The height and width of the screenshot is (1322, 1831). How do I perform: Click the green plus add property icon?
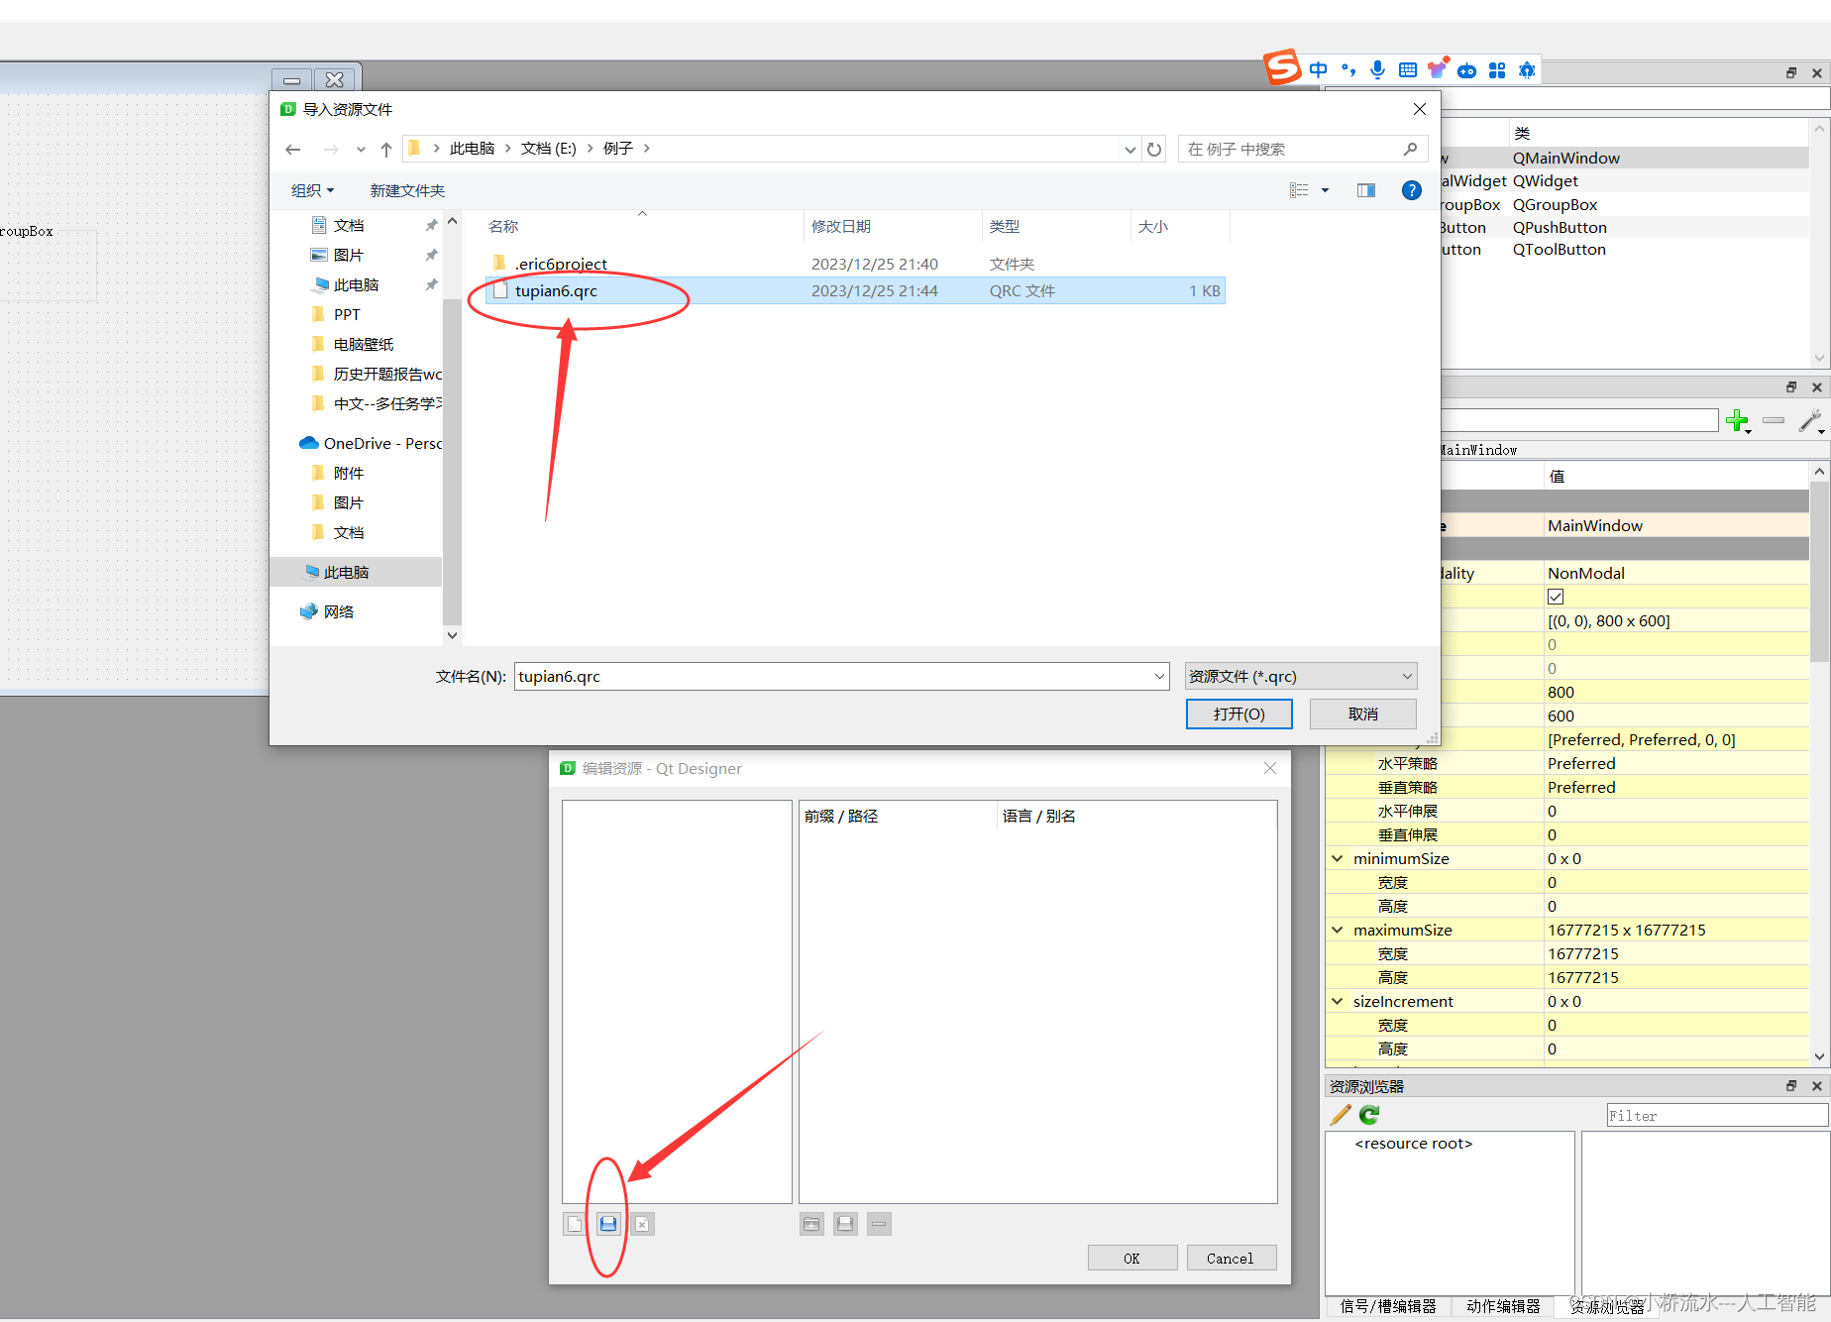coord(1737,421)
